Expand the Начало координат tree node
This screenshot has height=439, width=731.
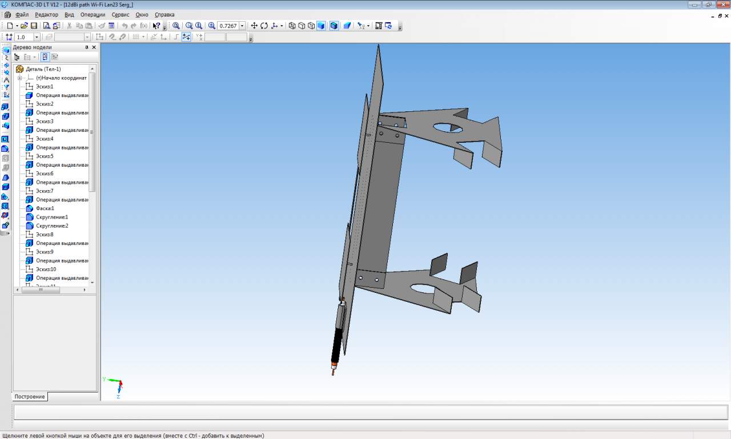pos(19,78)
